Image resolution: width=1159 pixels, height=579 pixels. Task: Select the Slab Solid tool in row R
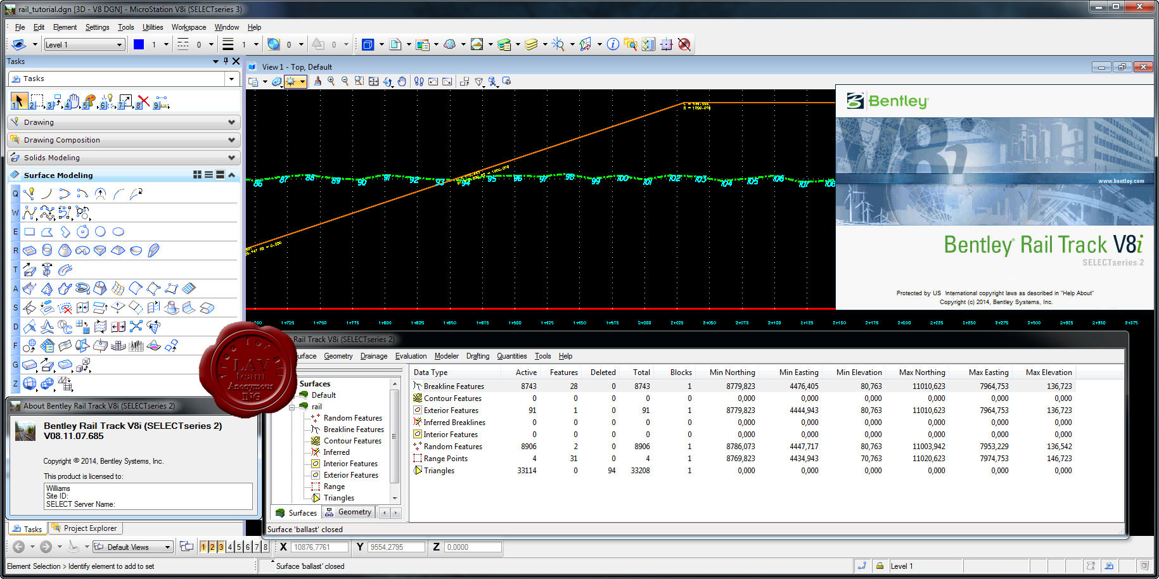29,251
